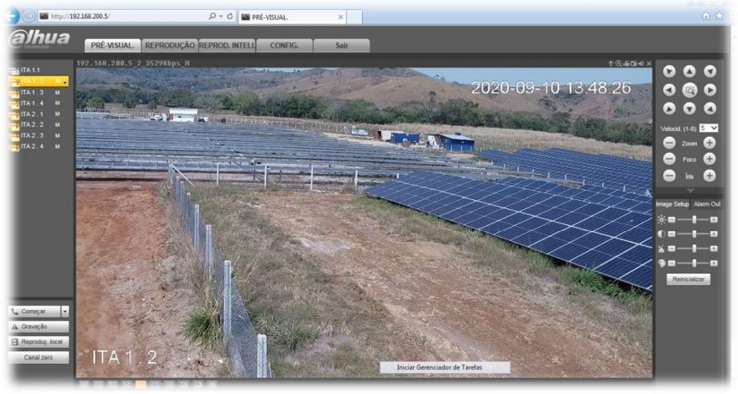Open the ITA 1.2 stream dropdown arrow

coord(65,81)
